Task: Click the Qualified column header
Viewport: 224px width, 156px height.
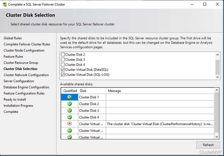Action: [x=70, y=91]
